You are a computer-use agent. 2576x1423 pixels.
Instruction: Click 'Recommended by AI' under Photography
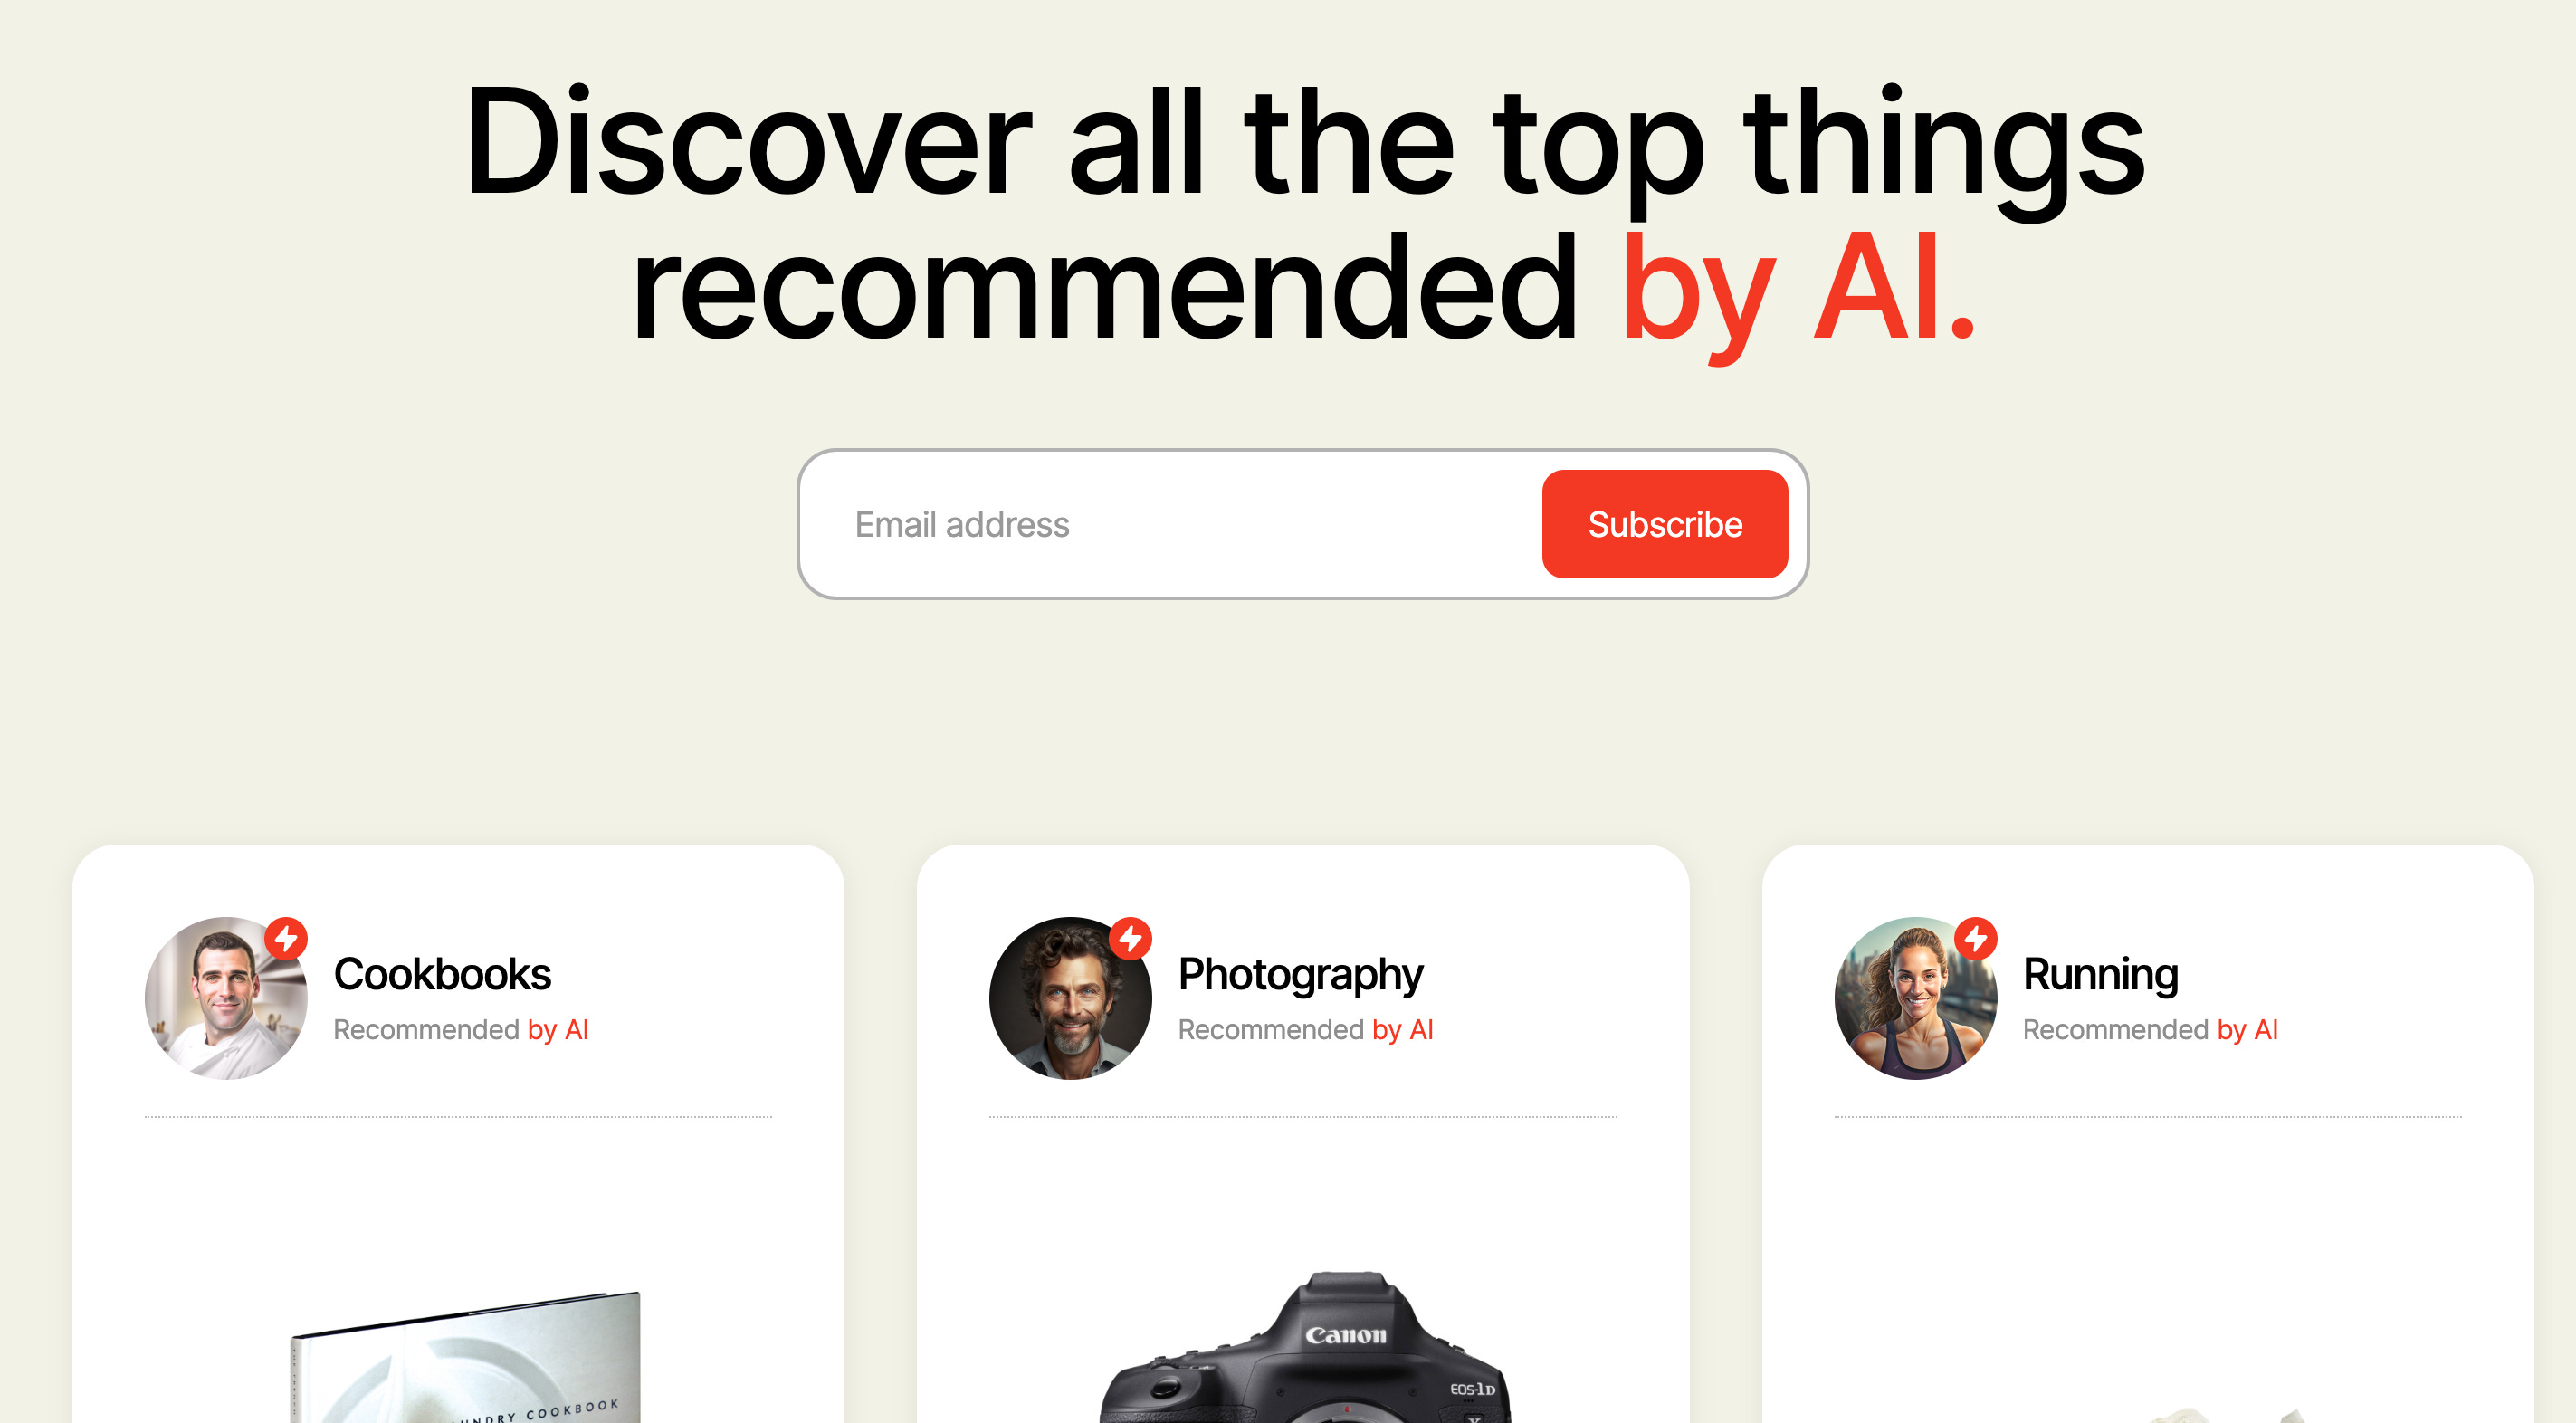click(x=1306, y=1030)
